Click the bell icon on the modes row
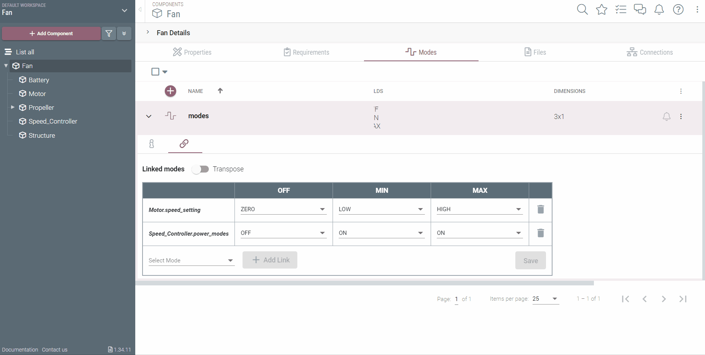 coord(667,116)
